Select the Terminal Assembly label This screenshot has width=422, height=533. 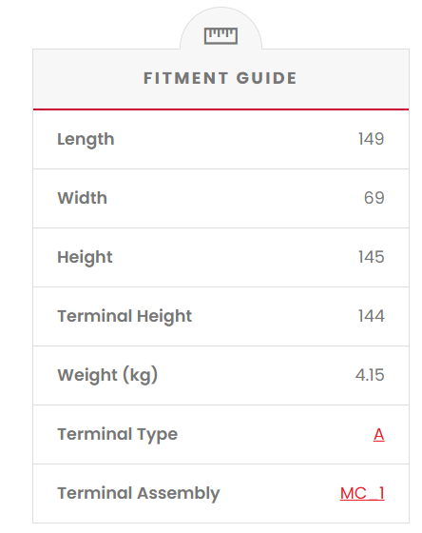pos(139,494)
